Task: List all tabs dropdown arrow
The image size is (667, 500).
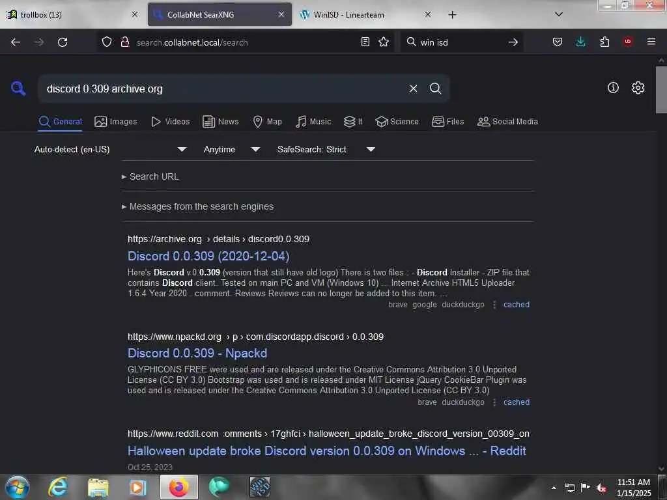Action: [559, 14]
